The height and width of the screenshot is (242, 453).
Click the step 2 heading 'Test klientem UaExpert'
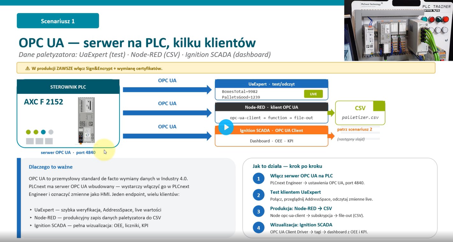296,192
